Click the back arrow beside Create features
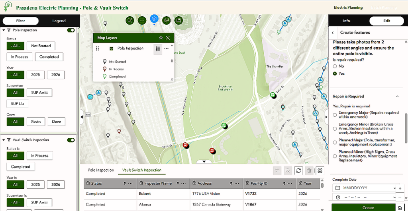 pyautogui.click(x=333, y=33)
